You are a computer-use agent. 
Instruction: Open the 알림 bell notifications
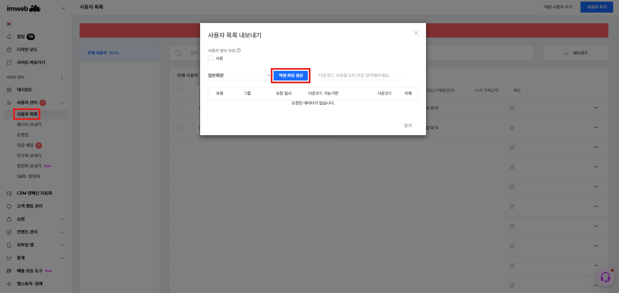point(9,37)
